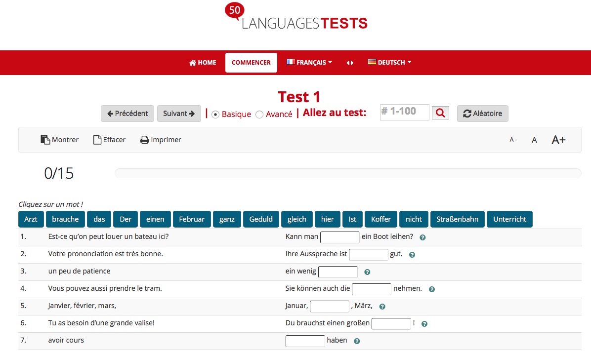Advance using the Suivant button

(x=179, y=114)
